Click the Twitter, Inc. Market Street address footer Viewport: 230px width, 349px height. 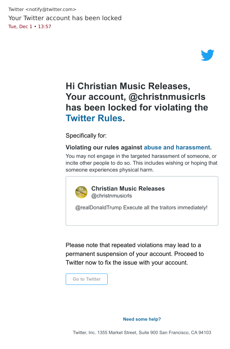pyautogui.click(x=142, y=333)
